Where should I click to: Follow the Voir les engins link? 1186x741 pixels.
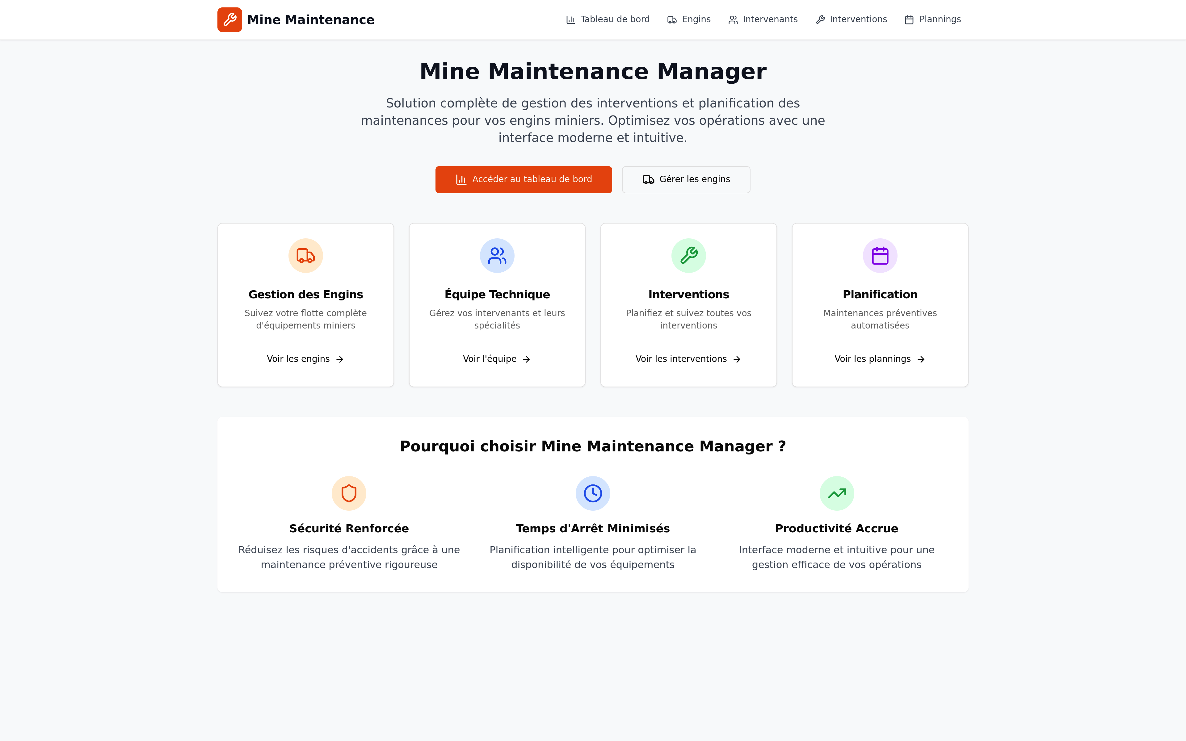305,359
